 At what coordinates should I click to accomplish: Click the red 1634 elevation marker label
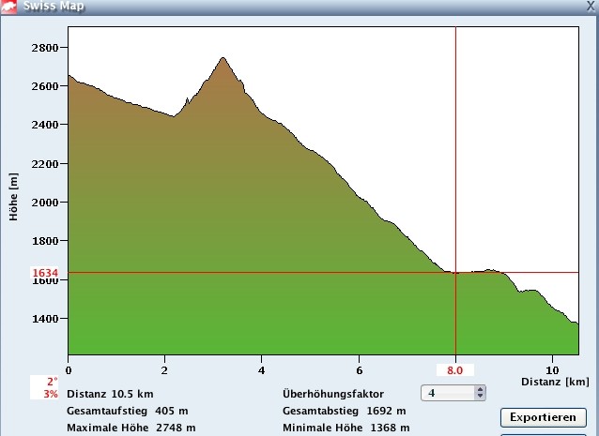pos(45,274)
